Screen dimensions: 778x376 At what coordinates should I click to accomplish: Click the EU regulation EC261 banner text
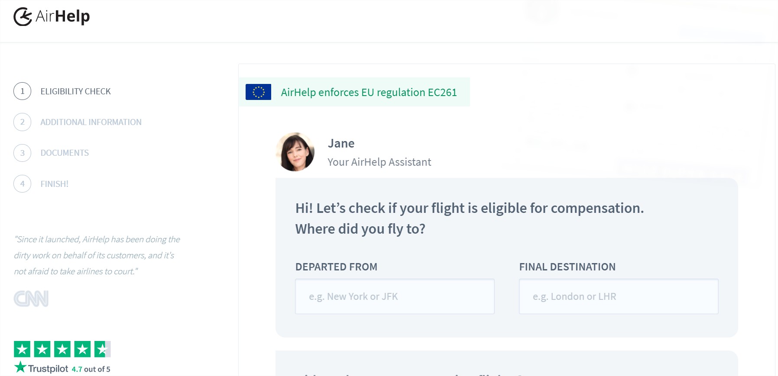pyautogui.click(x=369, y=92)
